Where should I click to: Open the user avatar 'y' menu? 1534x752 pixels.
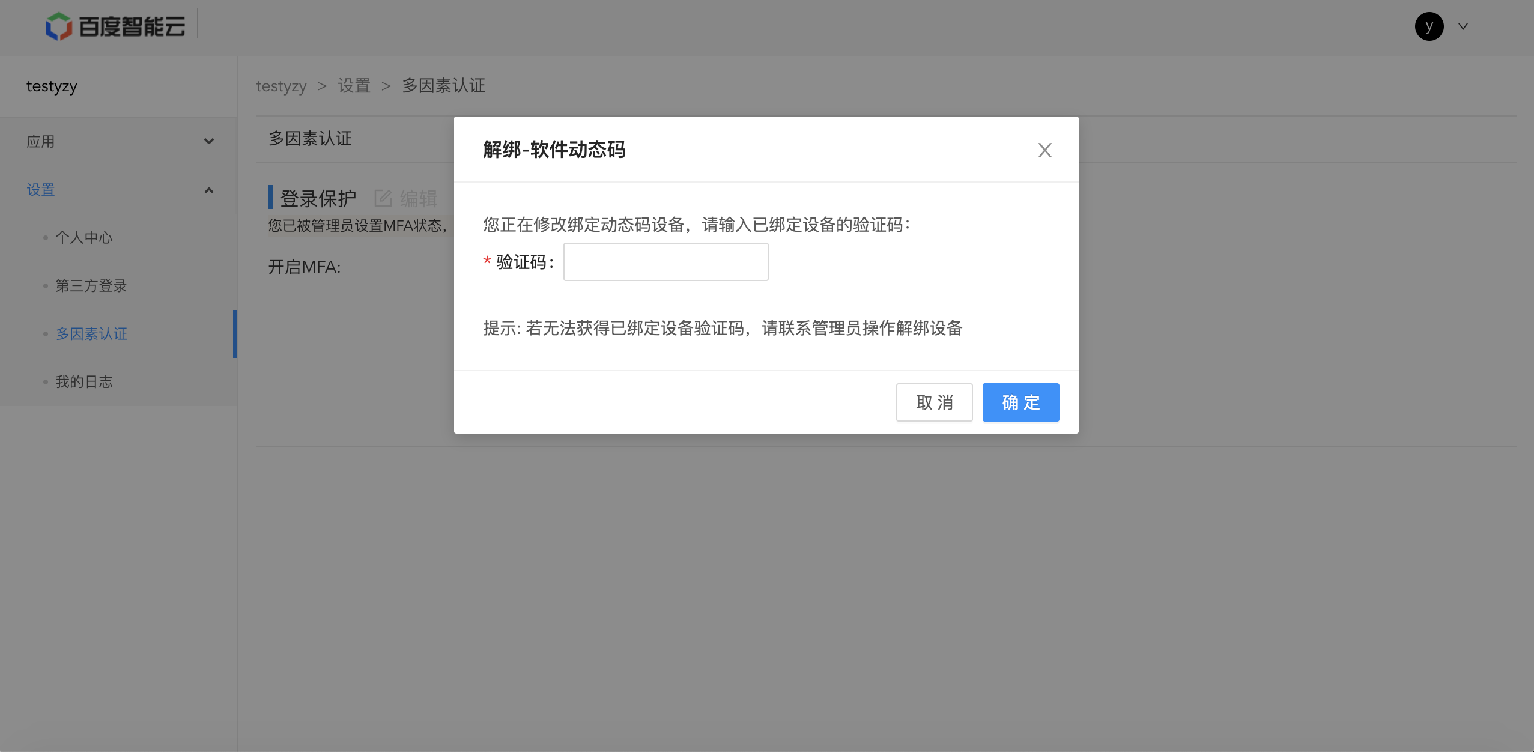coord(1429,26)
